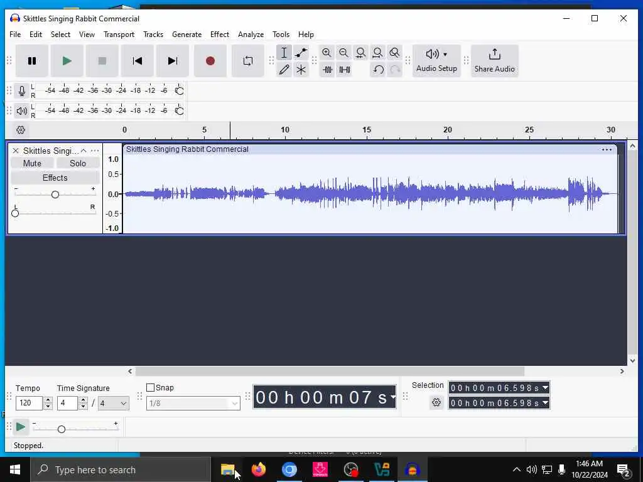The height and width of the screenshot is (482, 643).
Task: Open the selection end time format dropdown
Action: pyautogui.click(x=545, y=403)
